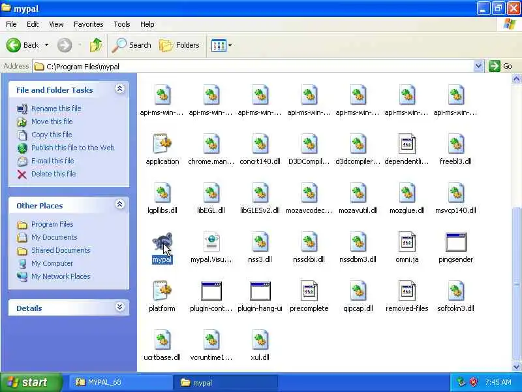This screenshot has width=522, height=392.
Task: Select the D3DCompil... dll file icon
Action: click(x=309, y=144)
